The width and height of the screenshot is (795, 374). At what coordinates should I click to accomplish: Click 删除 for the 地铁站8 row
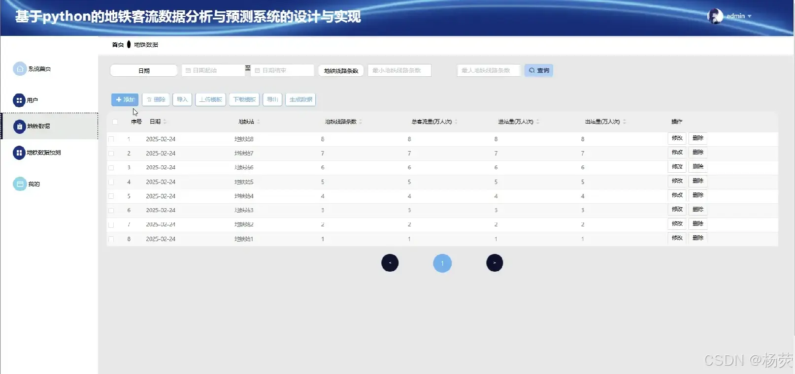point(698,138)
